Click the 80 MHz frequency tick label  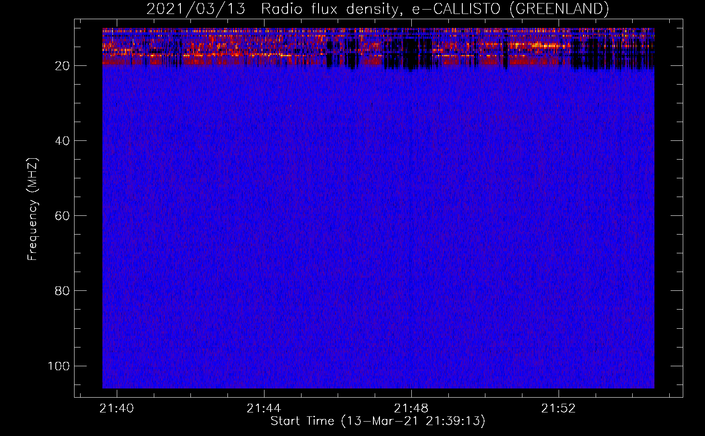(62, 291)
